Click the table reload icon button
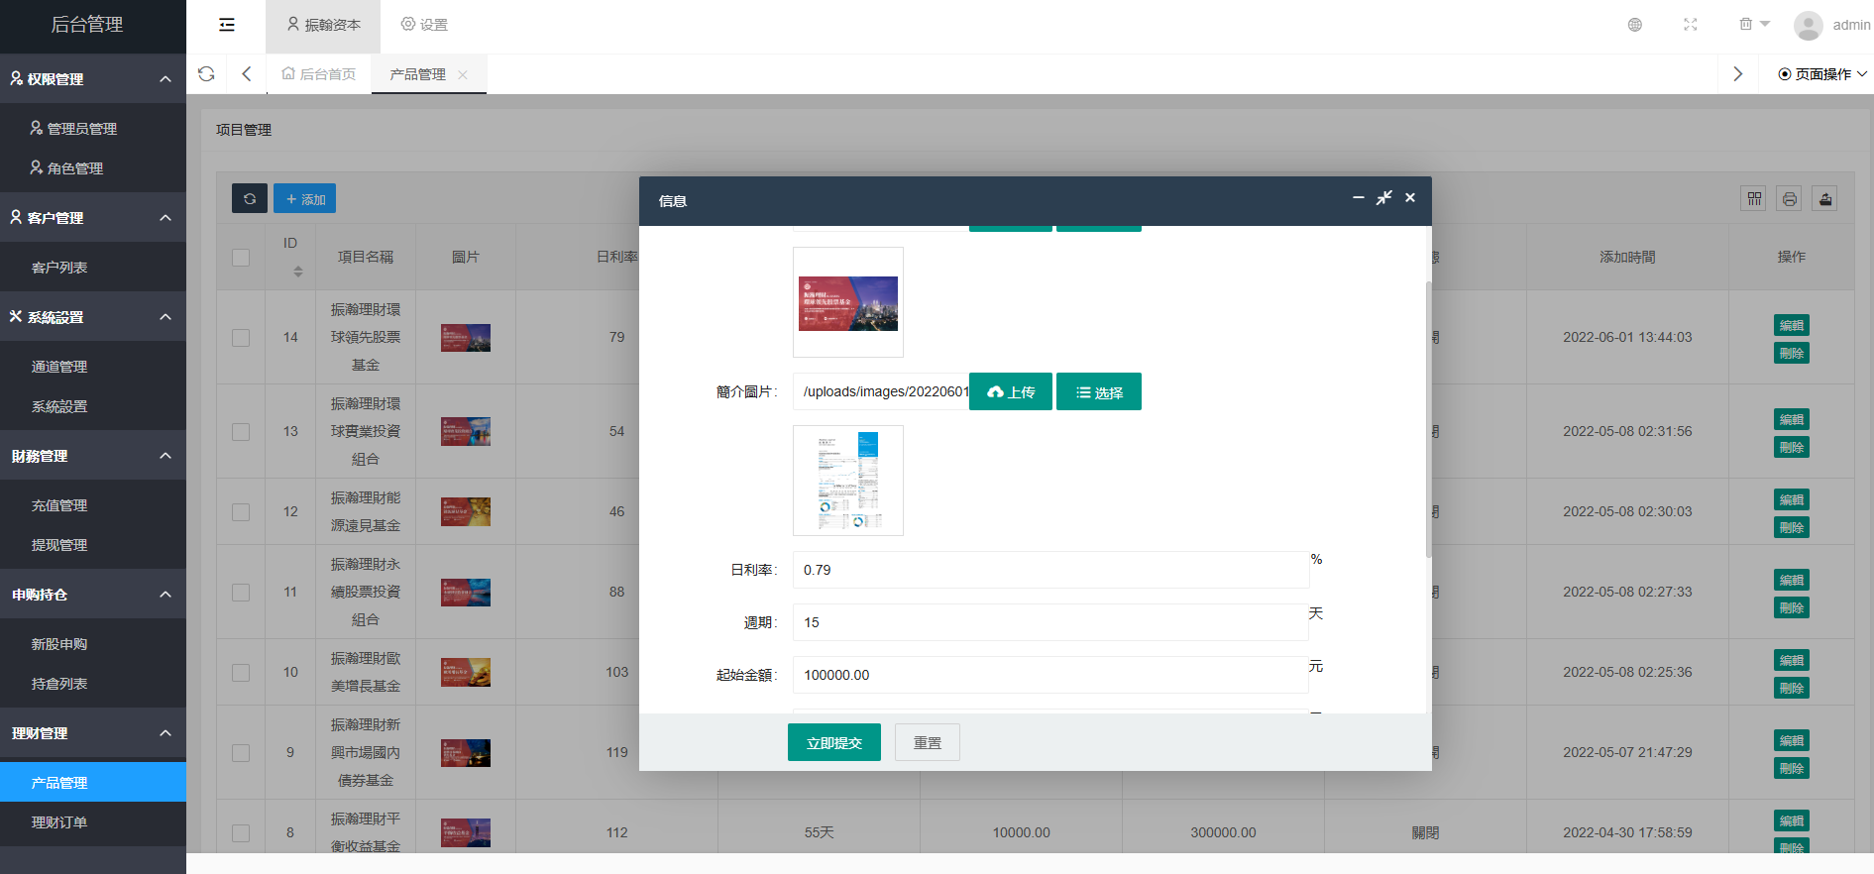The height and width of the screenshot is (874, 1874). tap(250, 199)
